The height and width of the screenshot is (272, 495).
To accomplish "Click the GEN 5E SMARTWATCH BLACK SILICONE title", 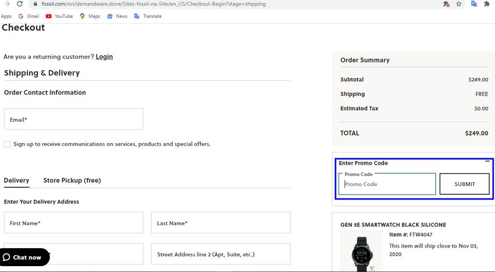I will pos(393,224).
